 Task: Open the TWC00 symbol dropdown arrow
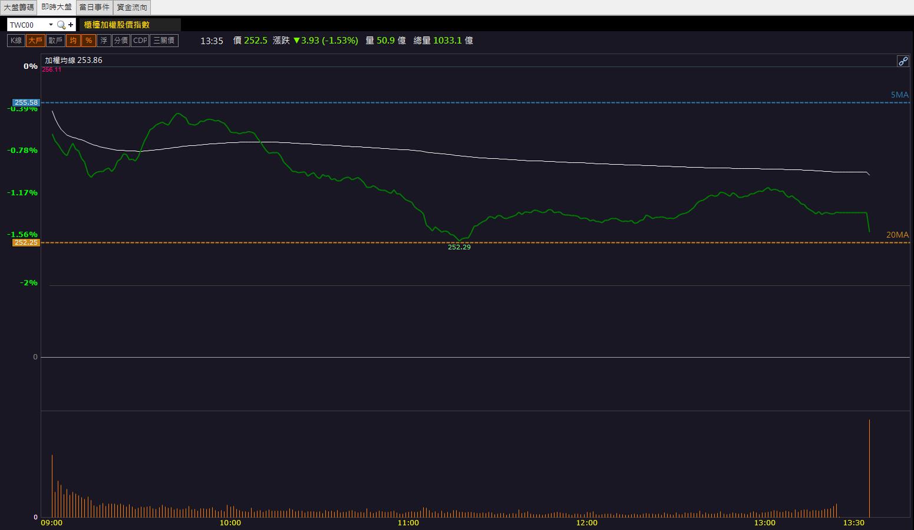tap(51, 25)
